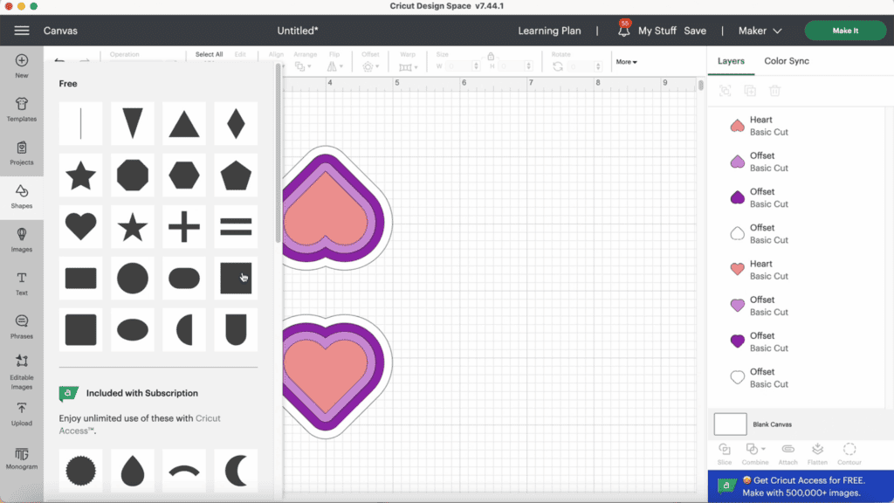Click the Contour tool
Image resolution: width=894 pixels, height=503 pixels.
849,454
